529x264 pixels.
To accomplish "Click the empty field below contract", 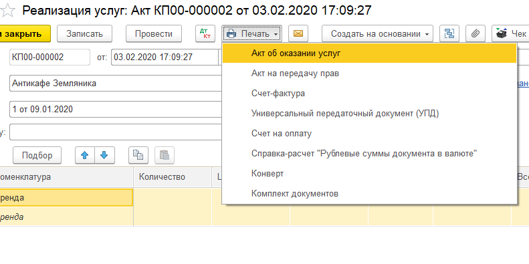I will 116,132.
